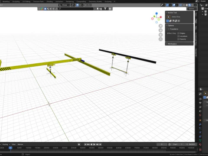
Task: Click the Start frame field
Action: pyautogui.click(x=178, y=144)
